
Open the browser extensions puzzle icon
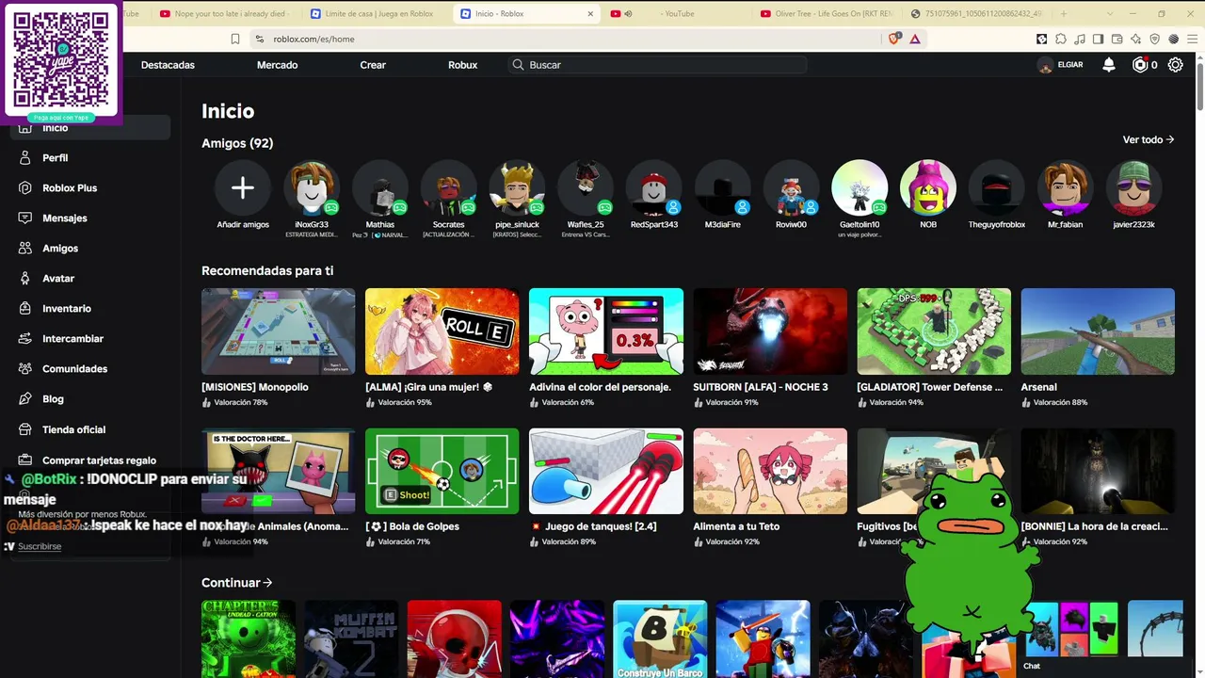click(1061, 39)
